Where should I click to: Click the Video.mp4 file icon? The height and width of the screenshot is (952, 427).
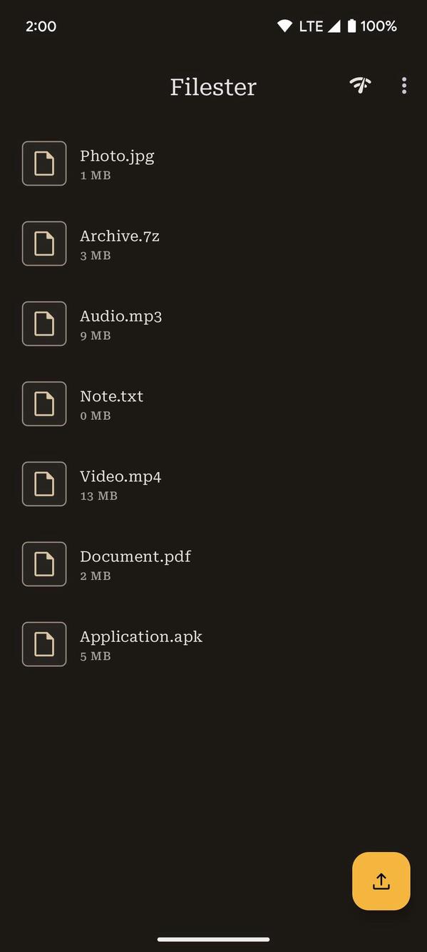tap(44, 483)
